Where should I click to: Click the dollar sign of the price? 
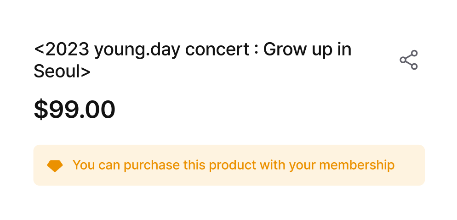coord(41,110)
